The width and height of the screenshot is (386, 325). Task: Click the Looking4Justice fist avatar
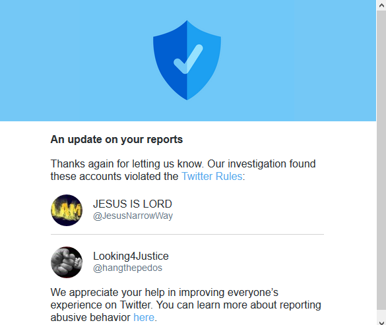pyautogui.click(x=67, y=262)
